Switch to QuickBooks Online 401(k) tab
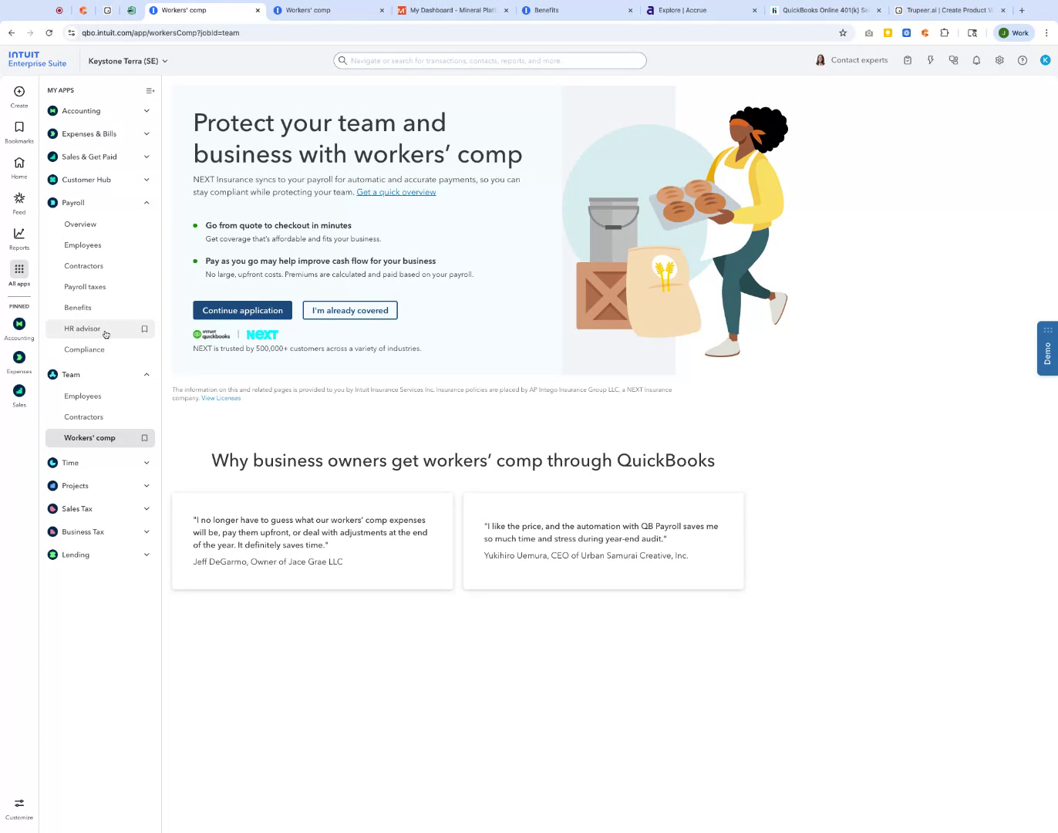This screenshot has width=1058, height=833. 825,10
